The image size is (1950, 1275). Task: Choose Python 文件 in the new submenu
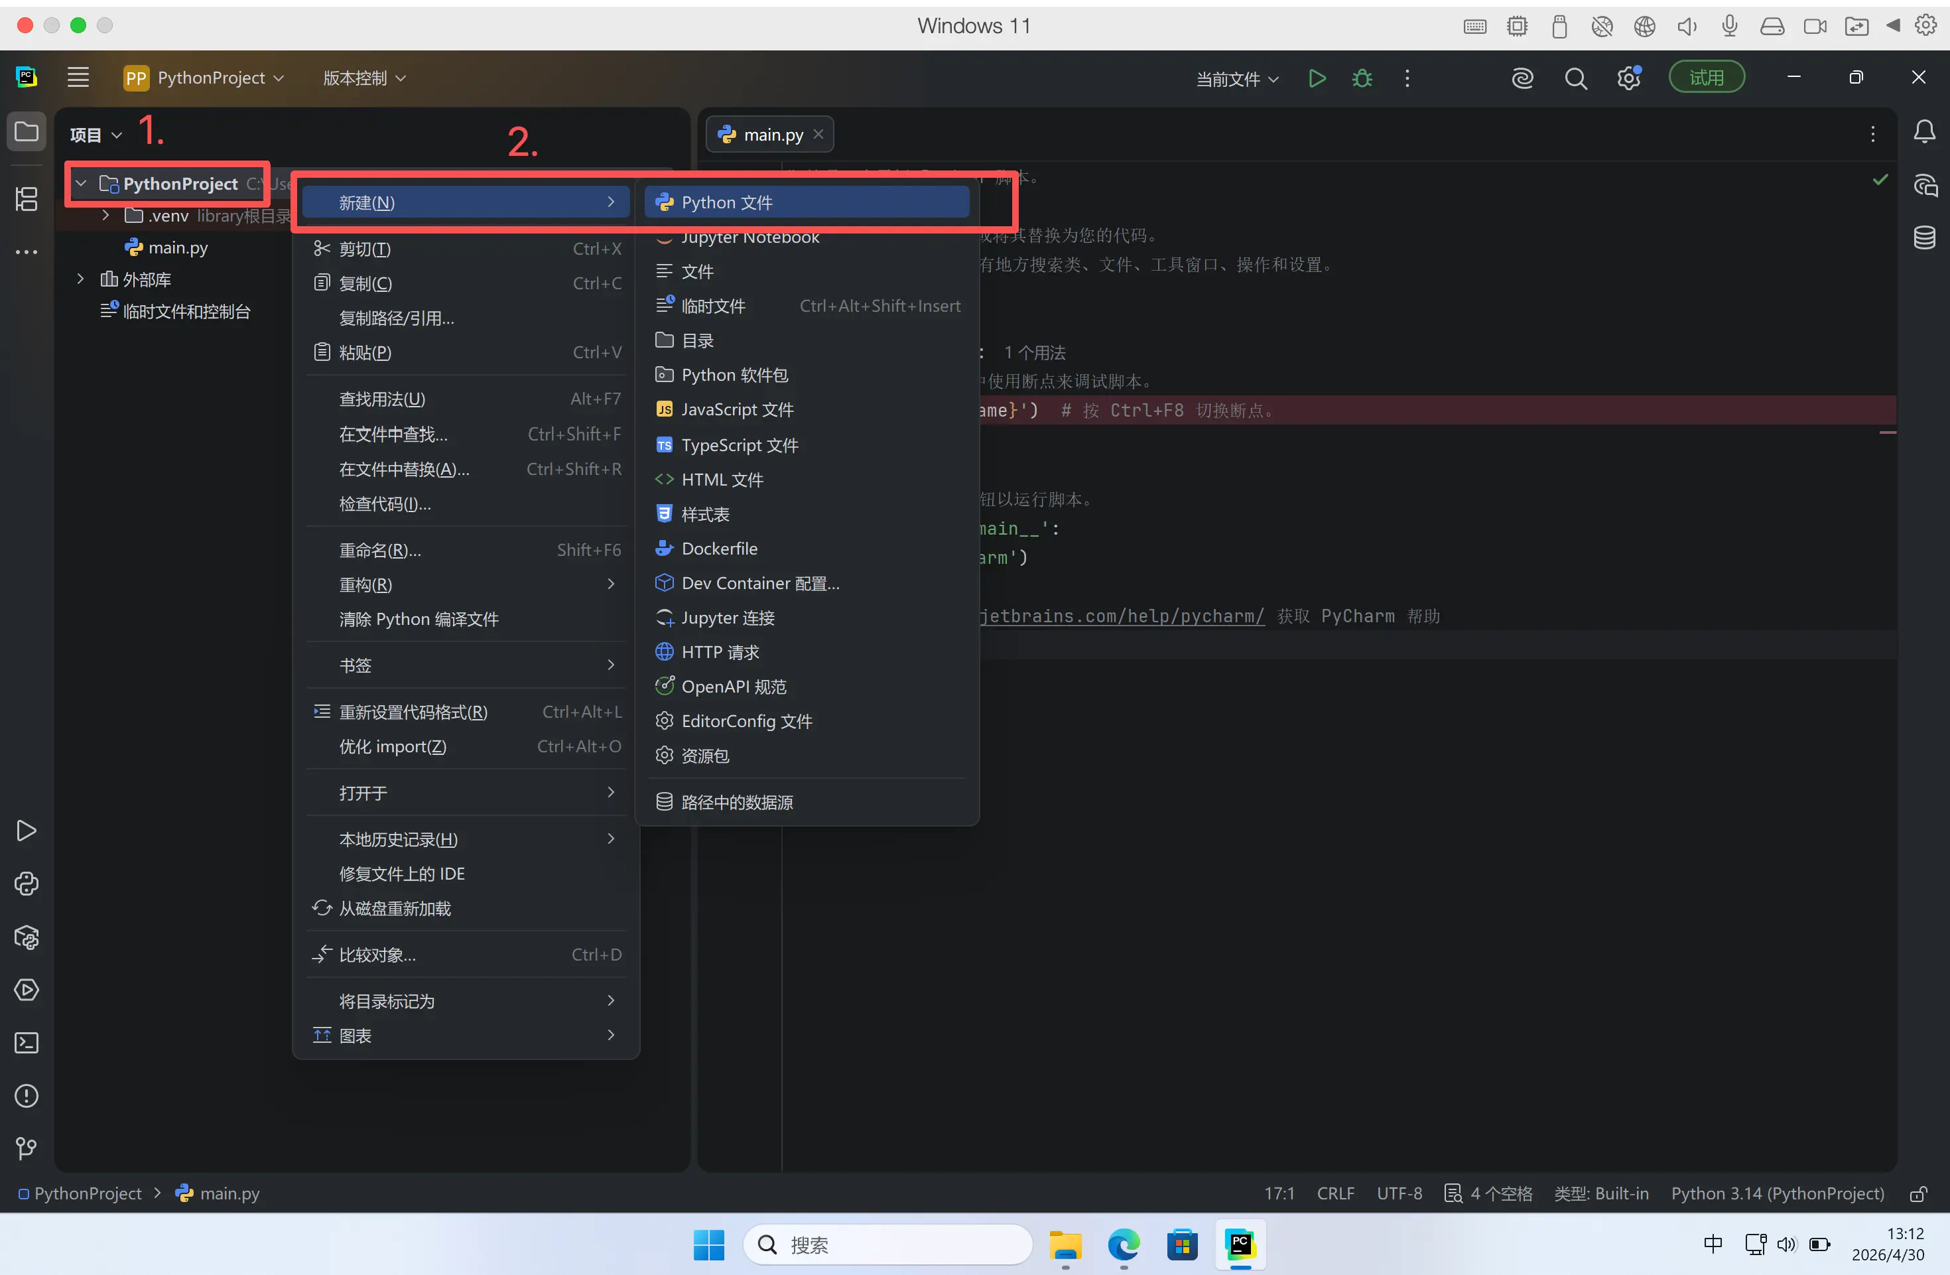pyautogui.click(x=807, y=202)
